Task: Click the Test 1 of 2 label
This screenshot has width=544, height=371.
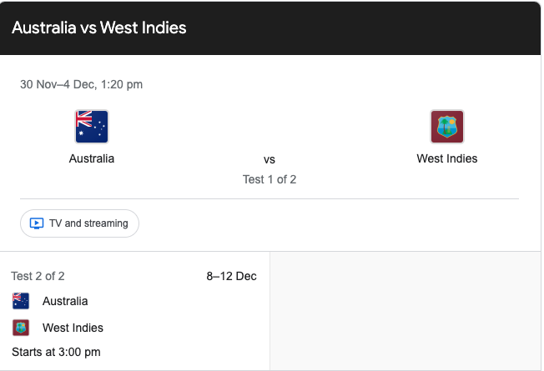Action: (x=269, y=178)
